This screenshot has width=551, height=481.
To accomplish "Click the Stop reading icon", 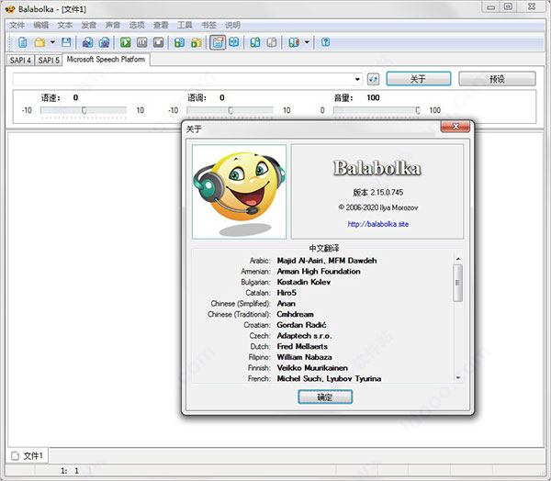I will pyautogui.click(x=159, y=42).
